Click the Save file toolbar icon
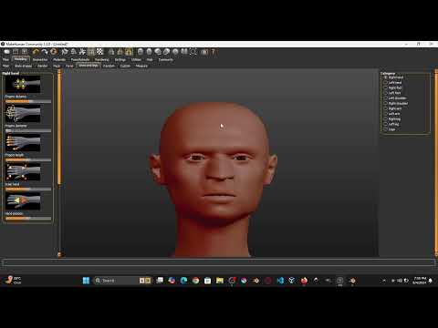 coord(16,52)
